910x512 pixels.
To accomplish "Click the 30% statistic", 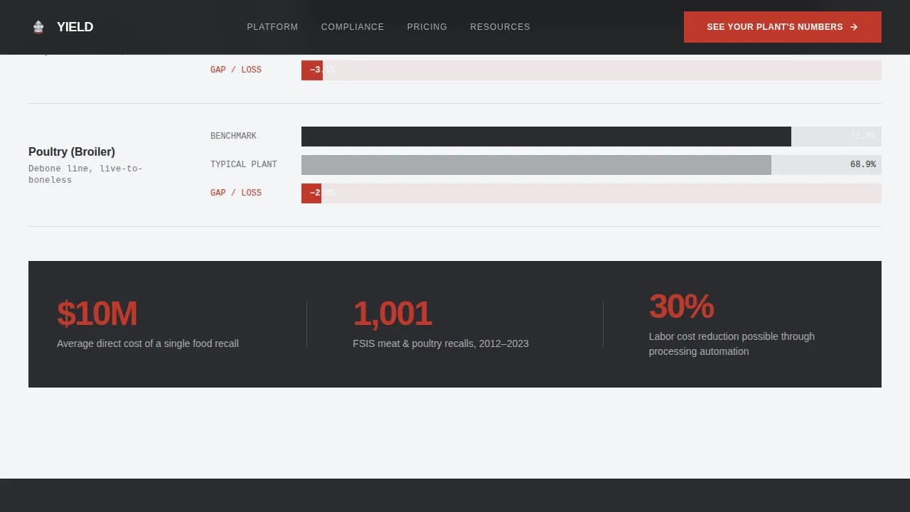I will 681,306.
